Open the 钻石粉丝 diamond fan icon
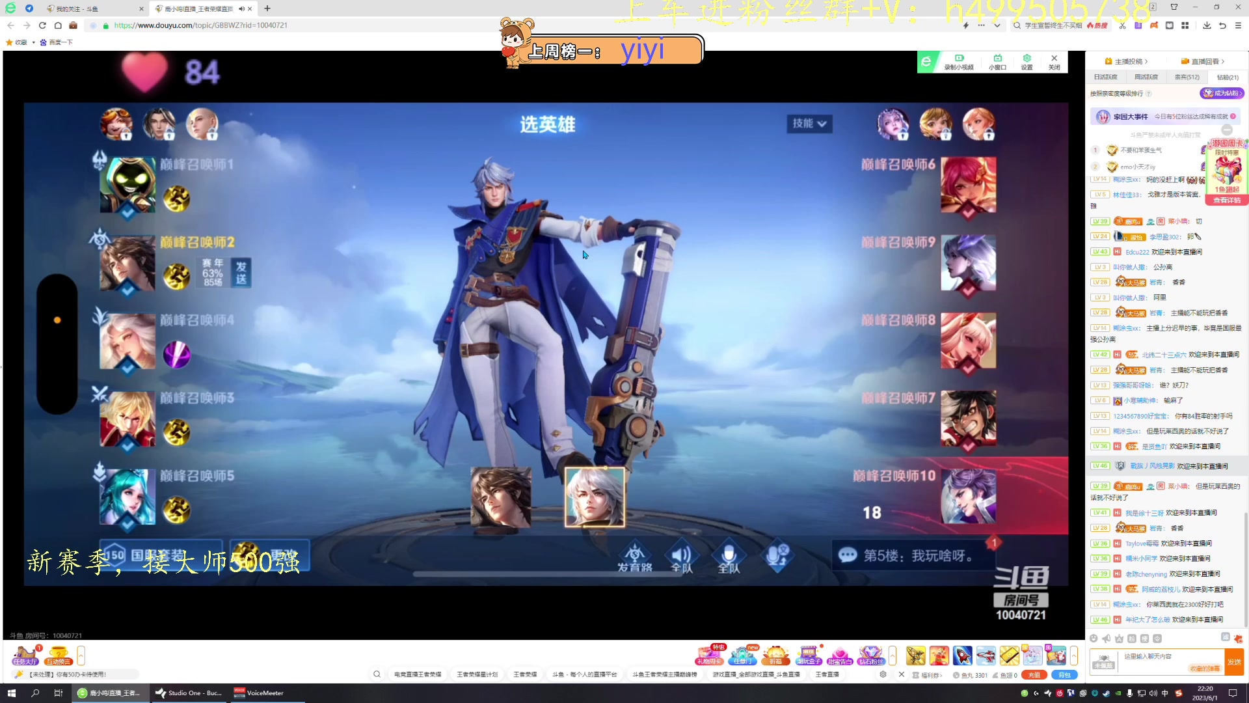The height and width of the screenshot is (703, 1249). tap(871, 655)
